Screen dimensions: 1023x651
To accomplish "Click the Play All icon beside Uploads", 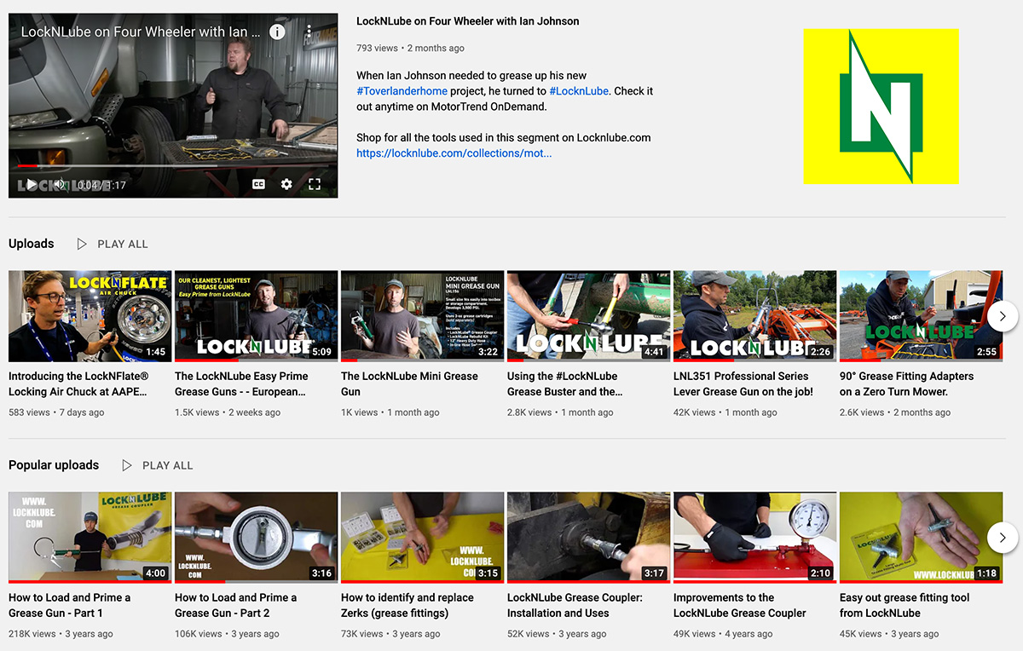I will click(x=82, y=244).
